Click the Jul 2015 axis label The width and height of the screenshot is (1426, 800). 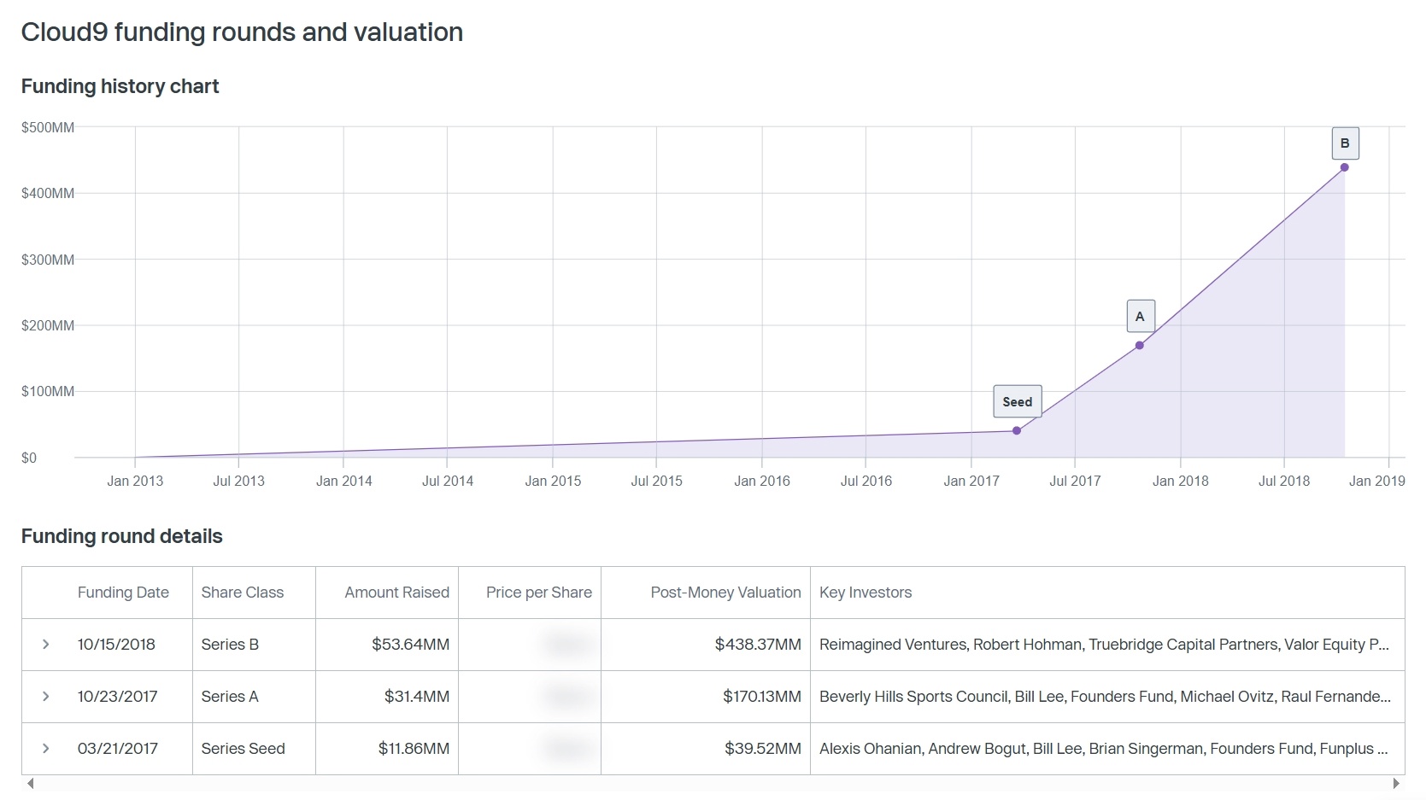coord(657,482)
